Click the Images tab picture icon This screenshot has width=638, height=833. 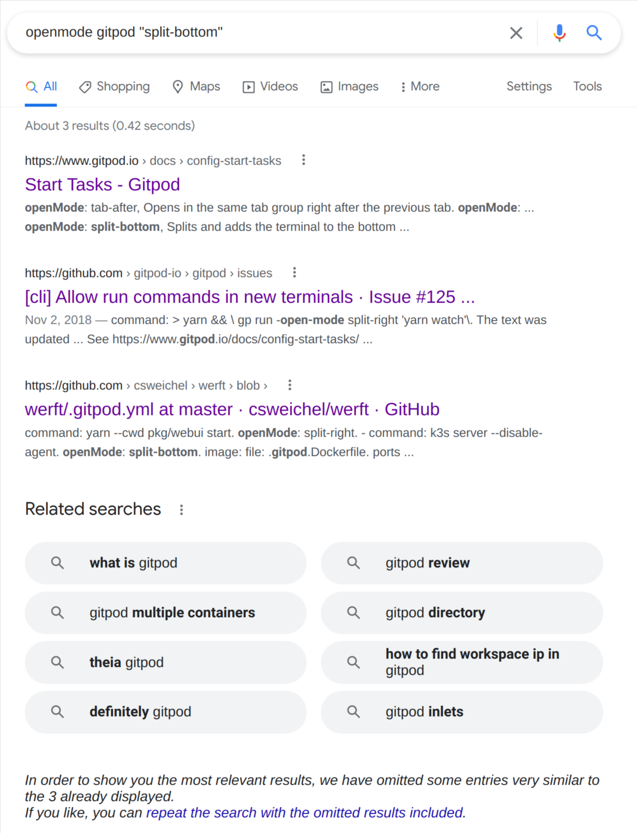tap(325, 87)
